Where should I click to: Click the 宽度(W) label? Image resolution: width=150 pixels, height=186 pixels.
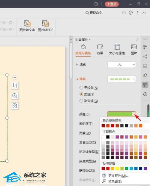[x=85, y=133]
